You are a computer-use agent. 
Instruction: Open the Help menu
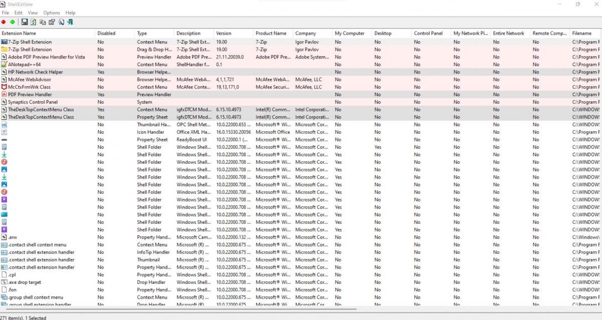pyautogui.click(x=71, y=13)
